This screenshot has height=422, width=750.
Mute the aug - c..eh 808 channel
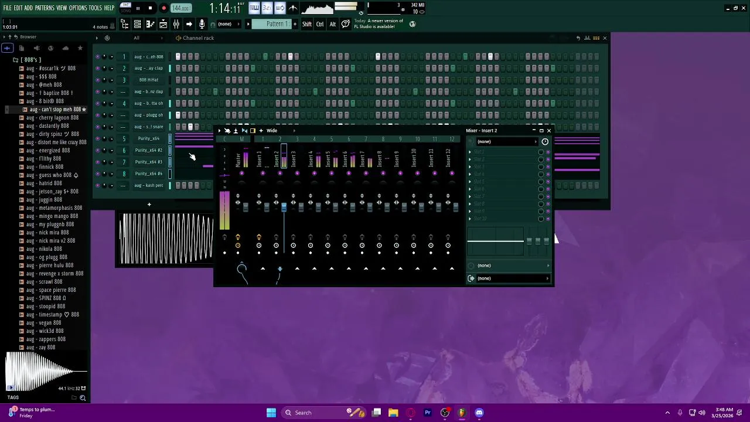tap(97, 57)
